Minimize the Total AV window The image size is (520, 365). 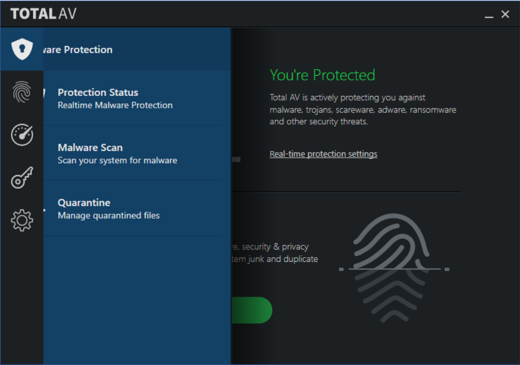488,15
